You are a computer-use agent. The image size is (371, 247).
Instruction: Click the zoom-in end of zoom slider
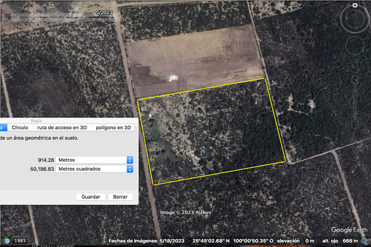[355, 80]
